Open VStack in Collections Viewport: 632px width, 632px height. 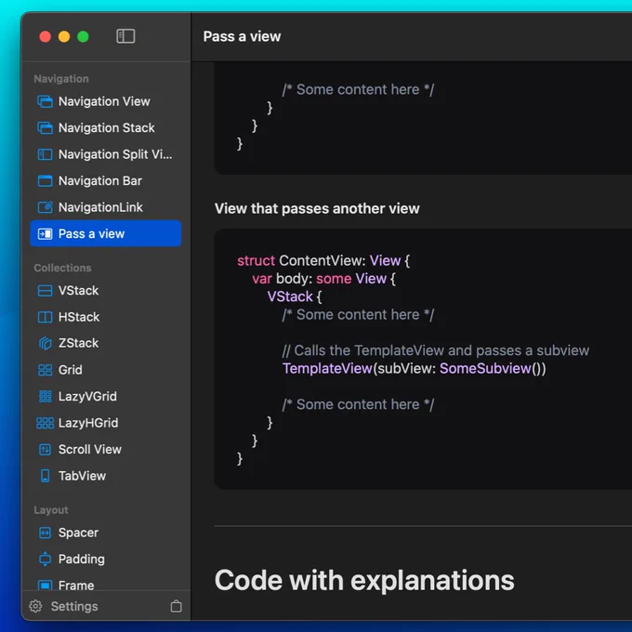106,291
